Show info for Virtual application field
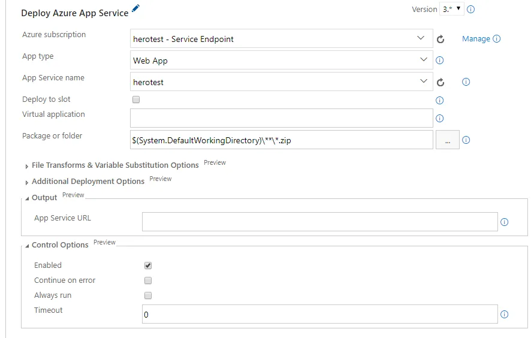 point(439,119)
